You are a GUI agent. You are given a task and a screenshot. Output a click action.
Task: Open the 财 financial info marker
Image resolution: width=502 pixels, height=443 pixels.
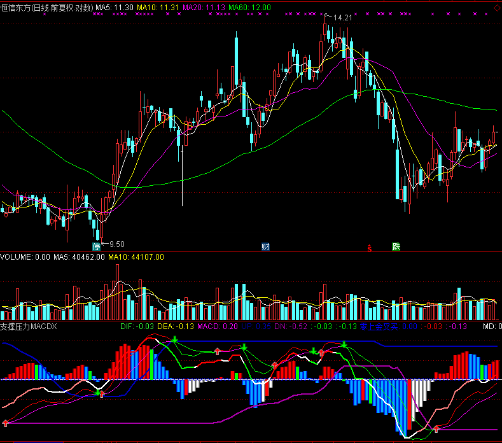click(x=265, y=246)
